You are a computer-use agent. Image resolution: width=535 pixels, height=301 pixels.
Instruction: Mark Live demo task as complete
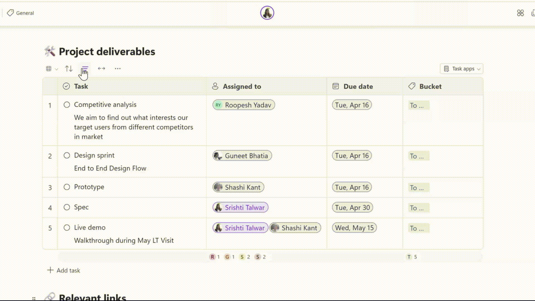[67, 228]
